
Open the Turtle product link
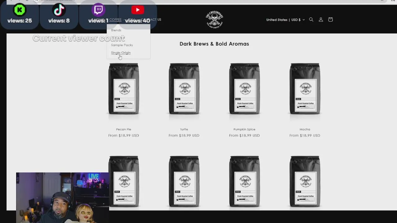pyautogui.click(x=184, y=129)
